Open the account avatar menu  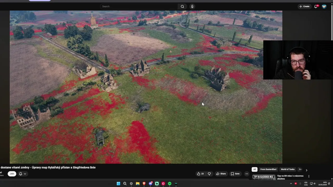324,6
